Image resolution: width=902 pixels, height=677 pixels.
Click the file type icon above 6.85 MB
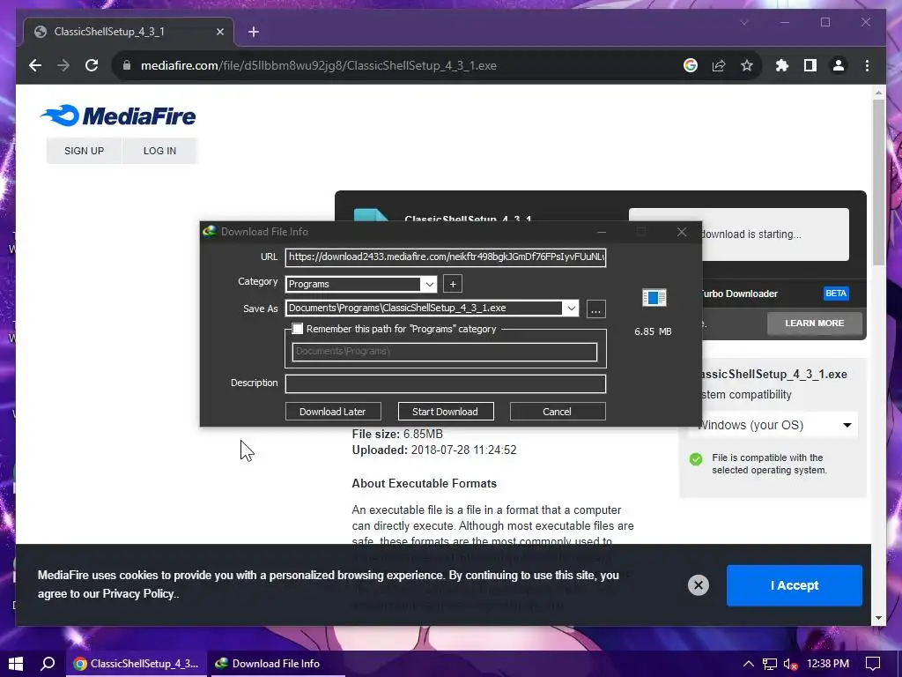(654, 298)
